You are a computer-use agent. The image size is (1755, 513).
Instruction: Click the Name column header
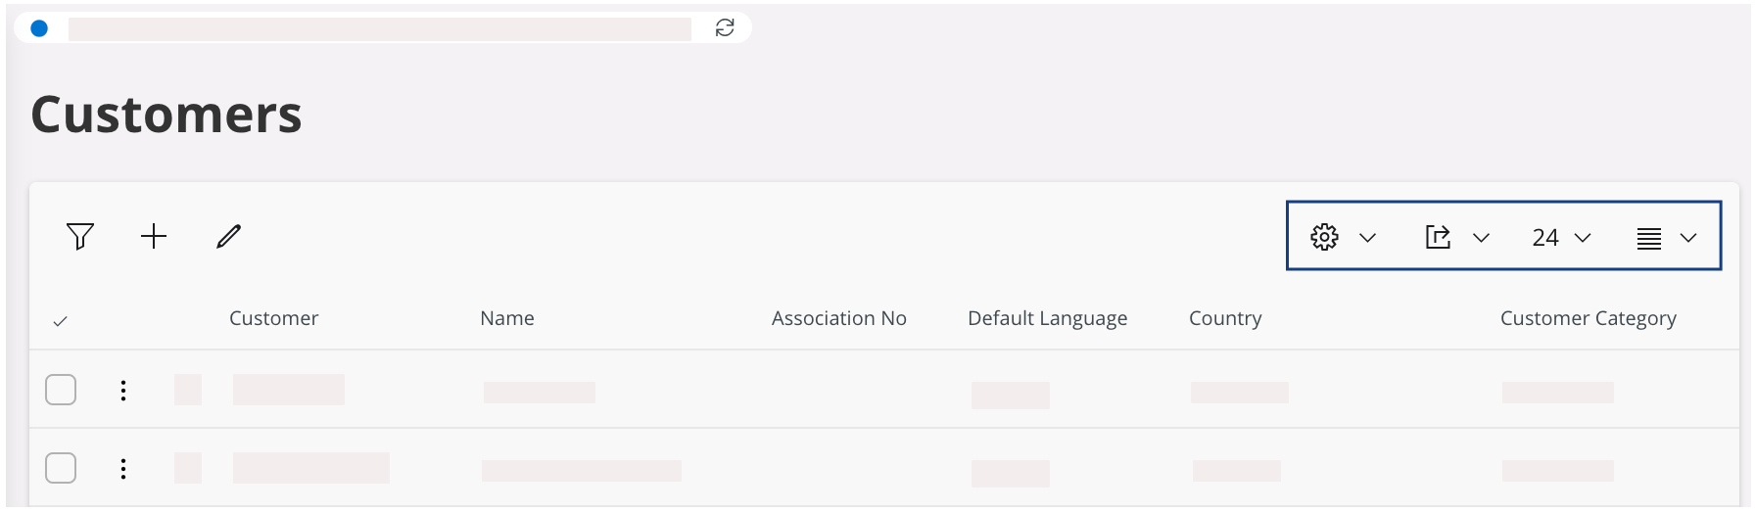coord(507,318)
